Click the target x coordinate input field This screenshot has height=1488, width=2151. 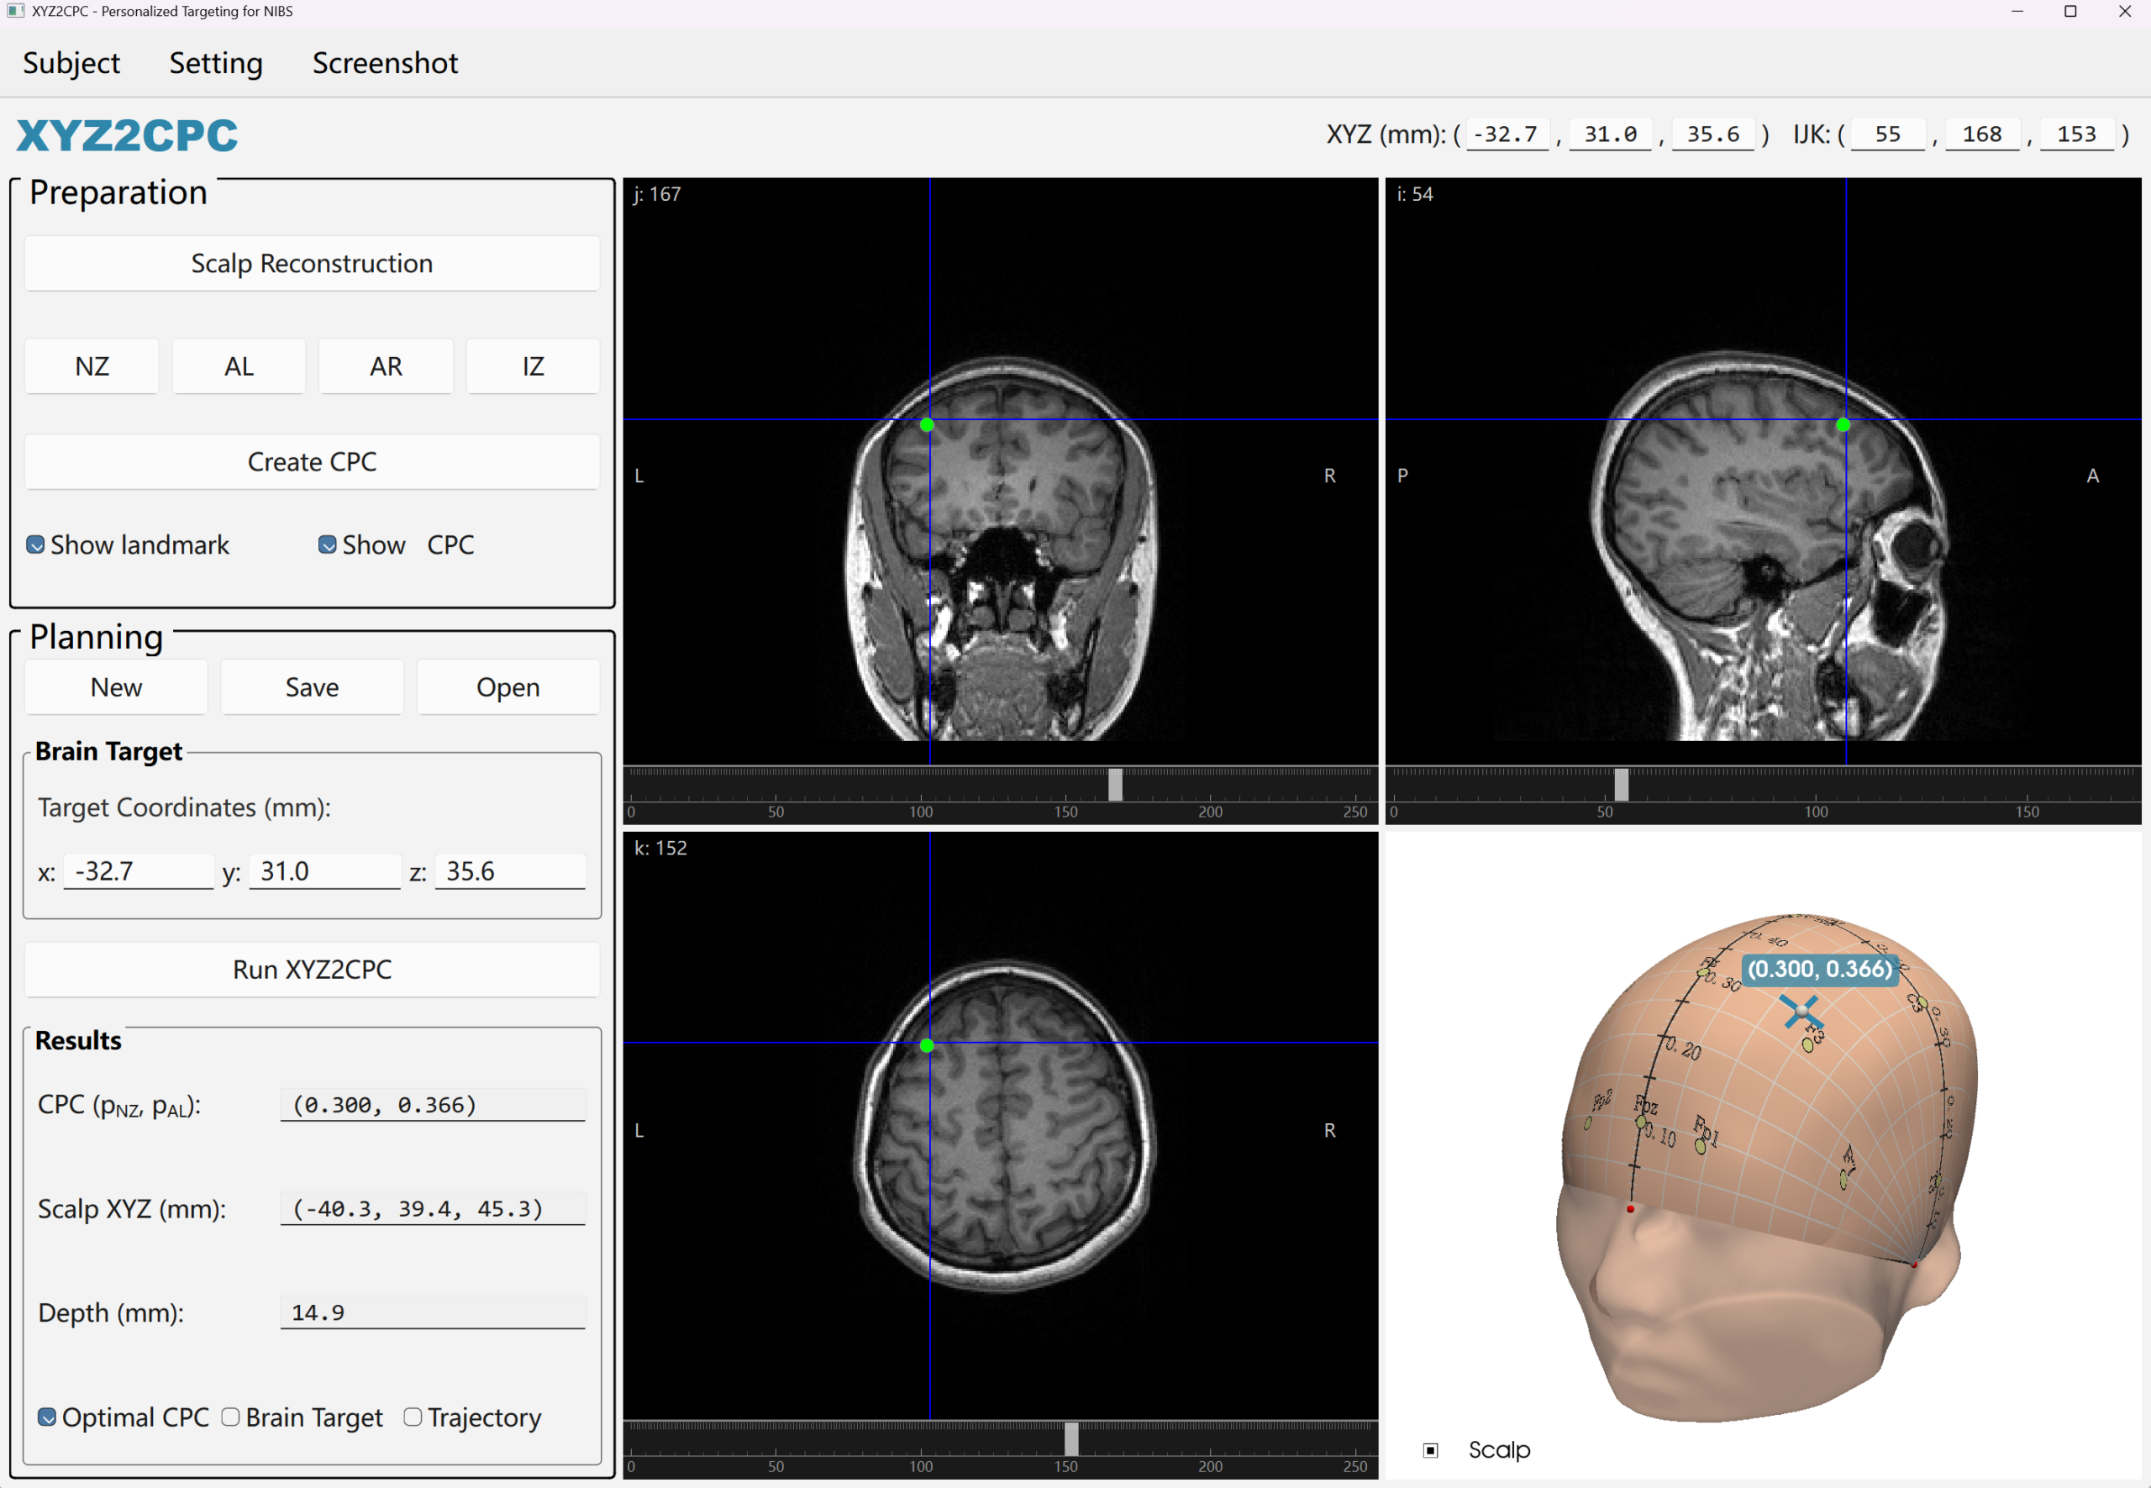click(x=138, y=870)
